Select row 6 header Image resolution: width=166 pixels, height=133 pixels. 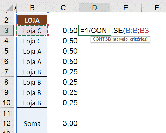[7, 61]
